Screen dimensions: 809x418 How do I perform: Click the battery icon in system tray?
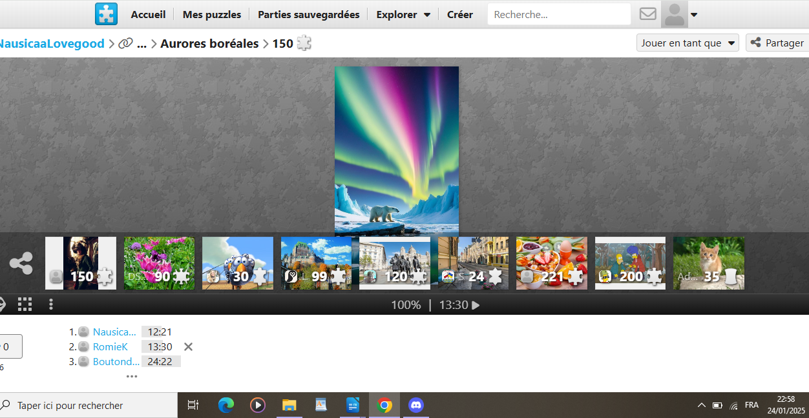[717, 405]
